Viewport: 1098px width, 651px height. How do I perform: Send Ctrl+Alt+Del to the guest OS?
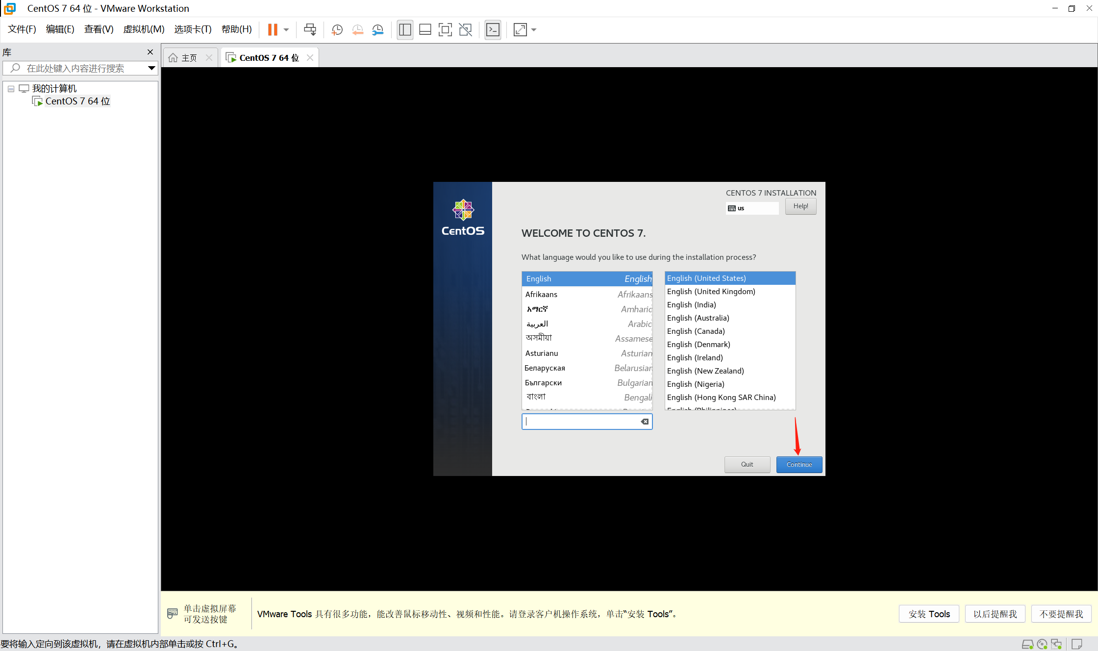click(x=310, y=29)
